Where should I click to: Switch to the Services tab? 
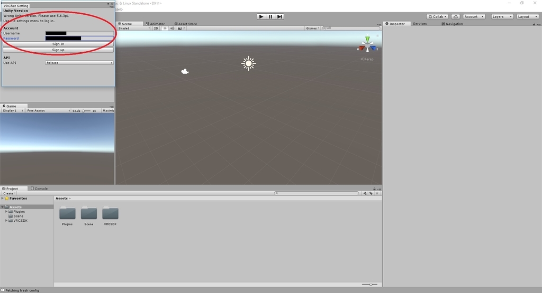[420, 24]
